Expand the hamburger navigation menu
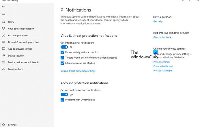Viewport: 202px width, 127px height. point(3,14)
